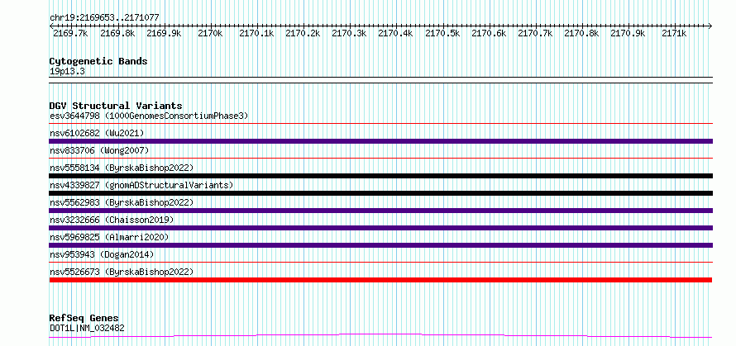Click the thick red bar for nsv5526673
Image resolution: width=736 pixels, height=346 pixels.
tap(380, 280)
